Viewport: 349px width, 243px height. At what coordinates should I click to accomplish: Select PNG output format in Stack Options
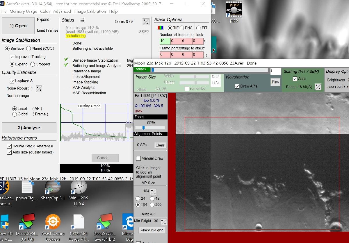(x=181, y=27)
